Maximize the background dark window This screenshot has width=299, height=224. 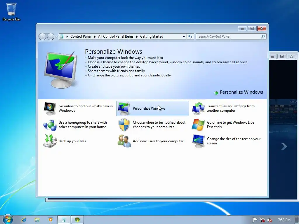(x=282, y=57)
